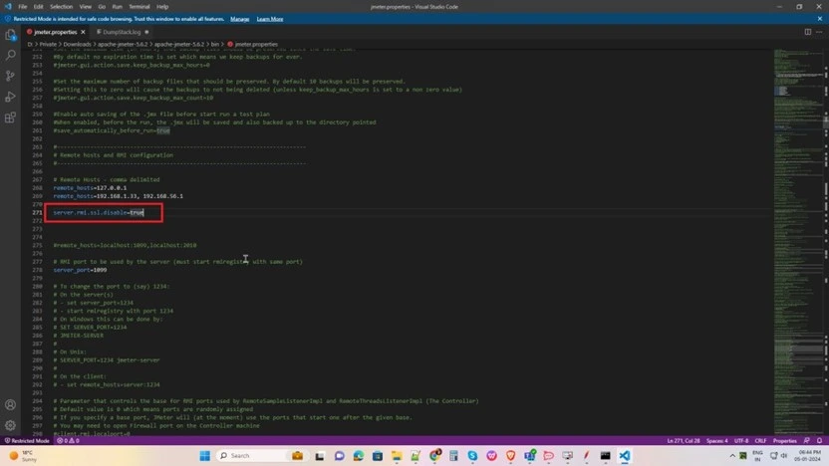
Task: Open the View menu
Action: (85, 7)
